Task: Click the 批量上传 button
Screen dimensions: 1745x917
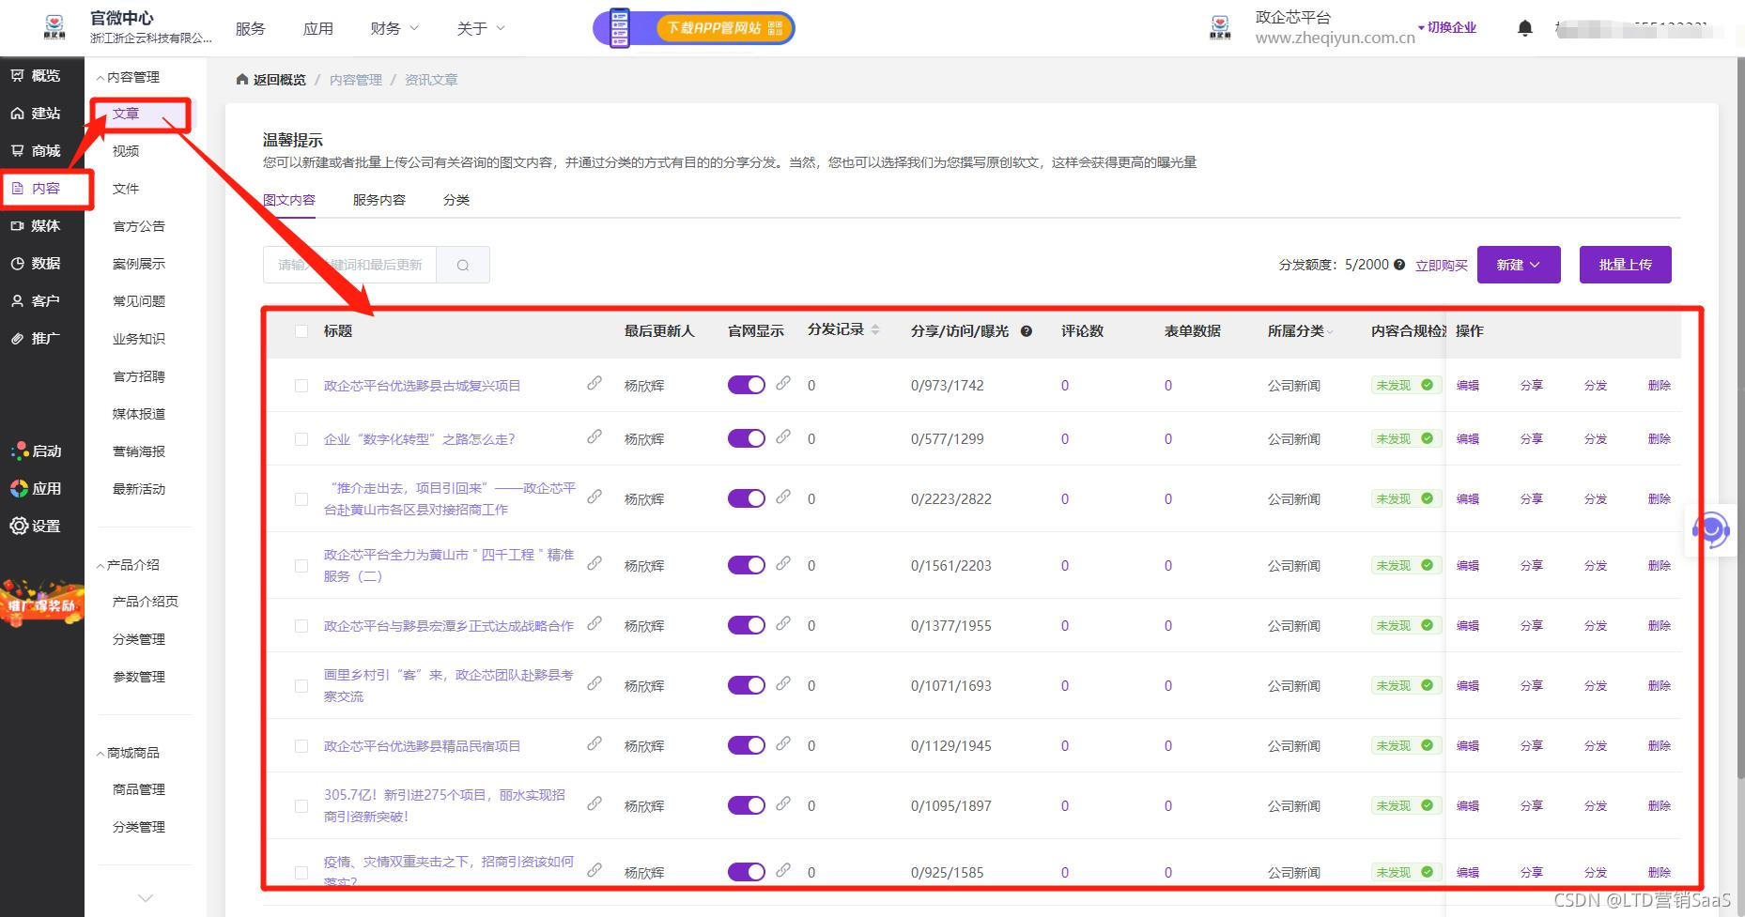Action: [1626, 265]
